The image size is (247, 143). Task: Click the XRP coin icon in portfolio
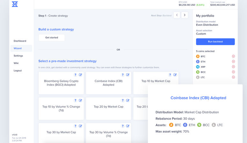tap(198, 67)
